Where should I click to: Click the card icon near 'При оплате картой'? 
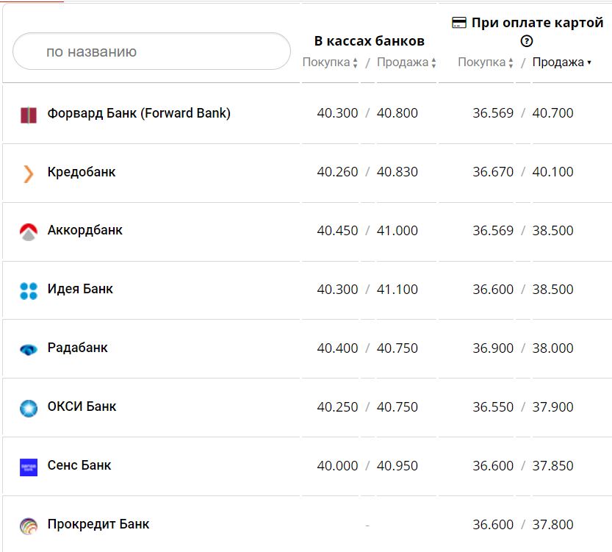coord(459,23)
